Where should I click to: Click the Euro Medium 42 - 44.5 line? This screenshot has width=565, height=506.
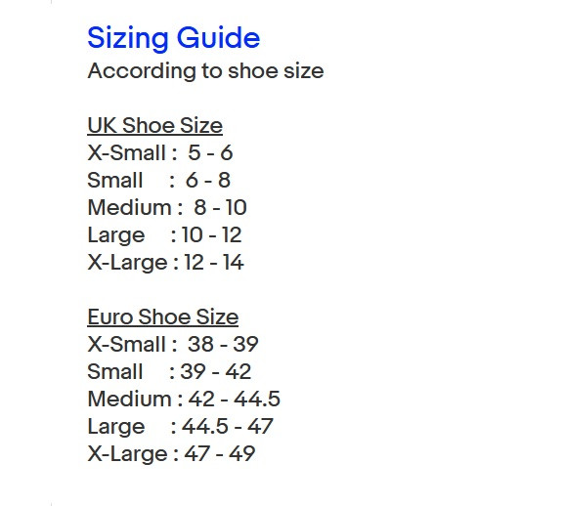(184, 399)
